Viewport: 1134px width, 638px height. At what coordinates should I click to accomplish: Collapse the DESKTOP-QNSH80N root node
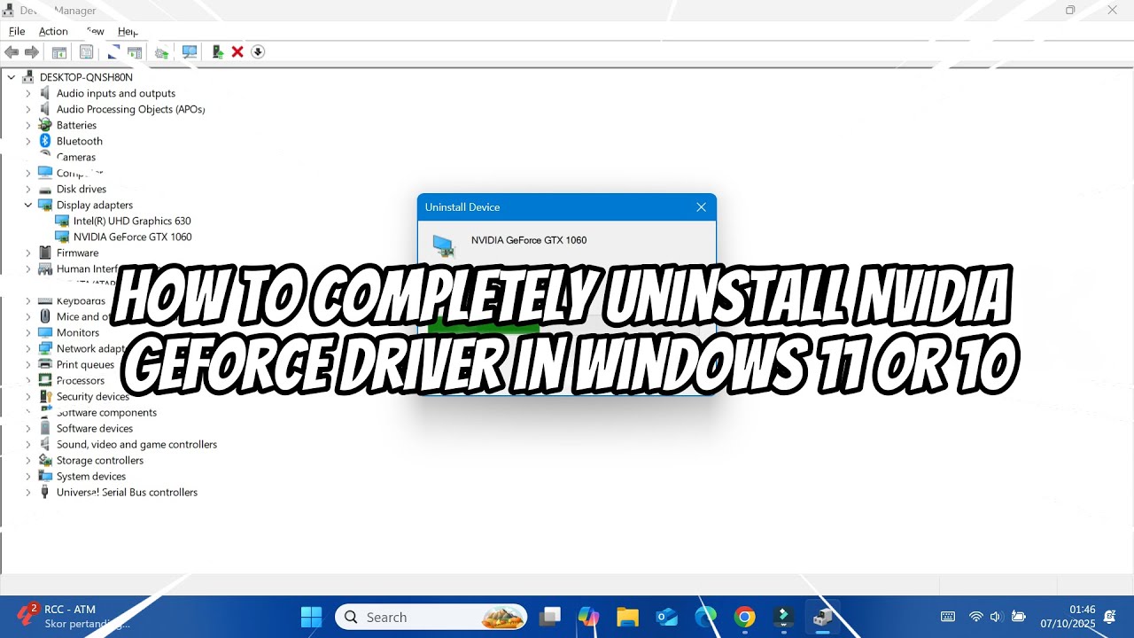[x=12, y=77]
